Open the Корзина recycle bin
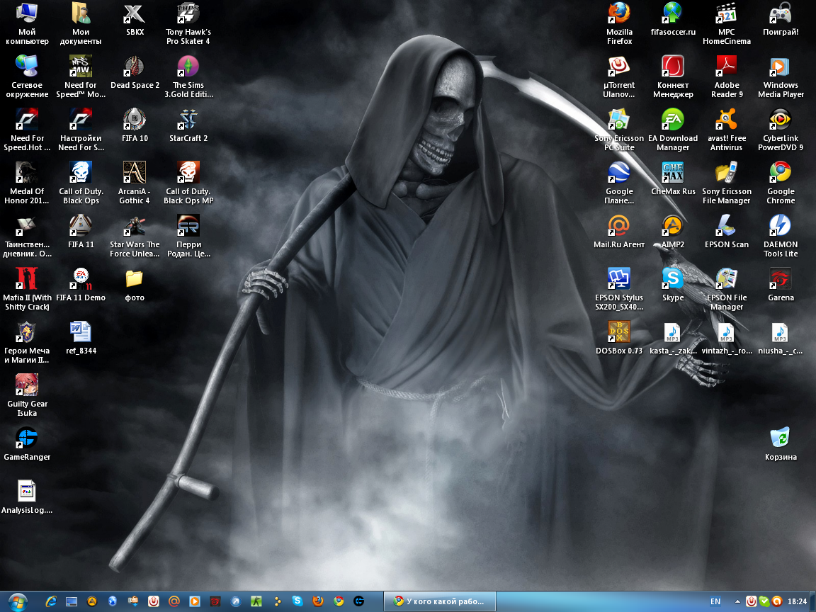Screen dimensions: 816x612 pos(781,438)
